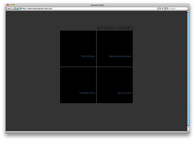Click the globe site icon in address bar
195x141 pixels.
tap(21, 9)
